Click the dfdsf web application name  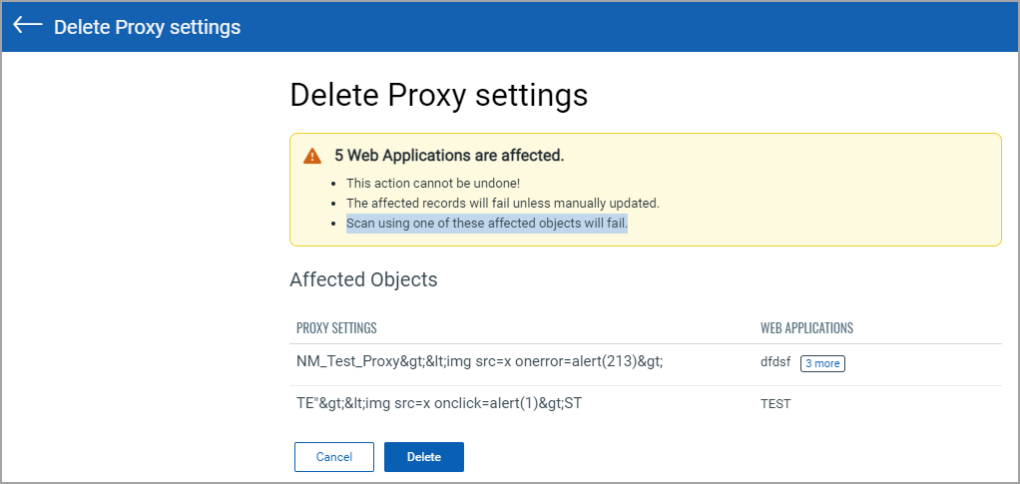pos(774,363)
